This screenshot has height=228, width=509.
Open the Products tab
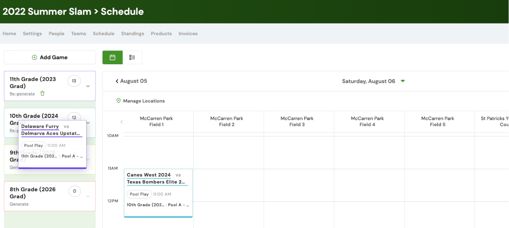pyautogui.click(x=161, y=33)
